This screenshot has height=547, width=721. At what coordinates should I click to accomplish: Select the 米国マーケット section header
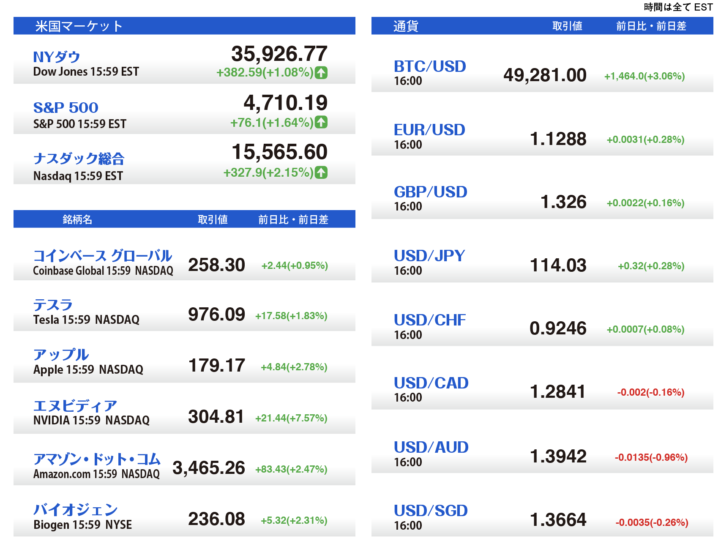79,26
